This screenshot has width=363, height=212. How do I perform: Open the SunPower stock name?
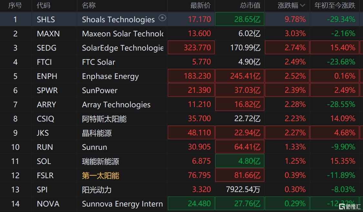pos(100,91)
